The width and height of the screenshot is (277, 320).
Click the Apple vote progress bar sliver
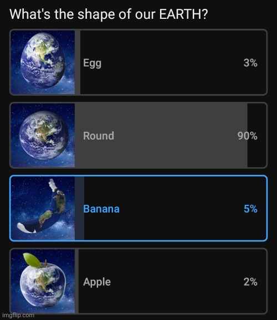[x=76, y=281]
